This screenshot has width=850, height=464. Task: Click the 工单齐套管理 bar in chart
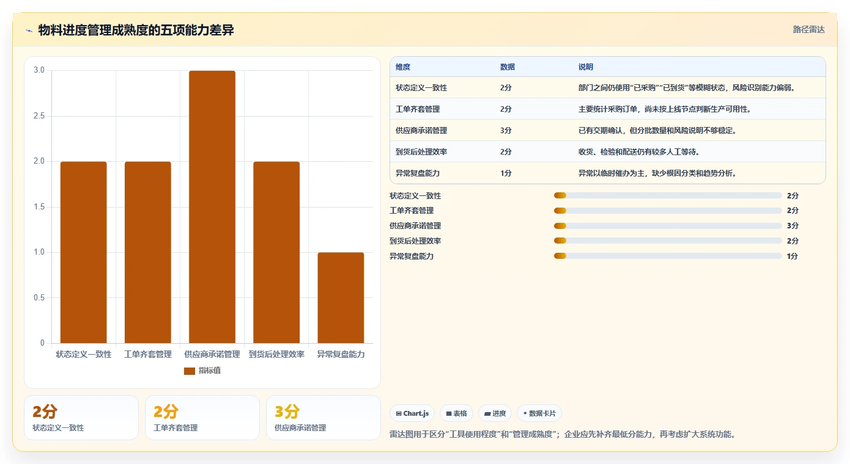148,252
